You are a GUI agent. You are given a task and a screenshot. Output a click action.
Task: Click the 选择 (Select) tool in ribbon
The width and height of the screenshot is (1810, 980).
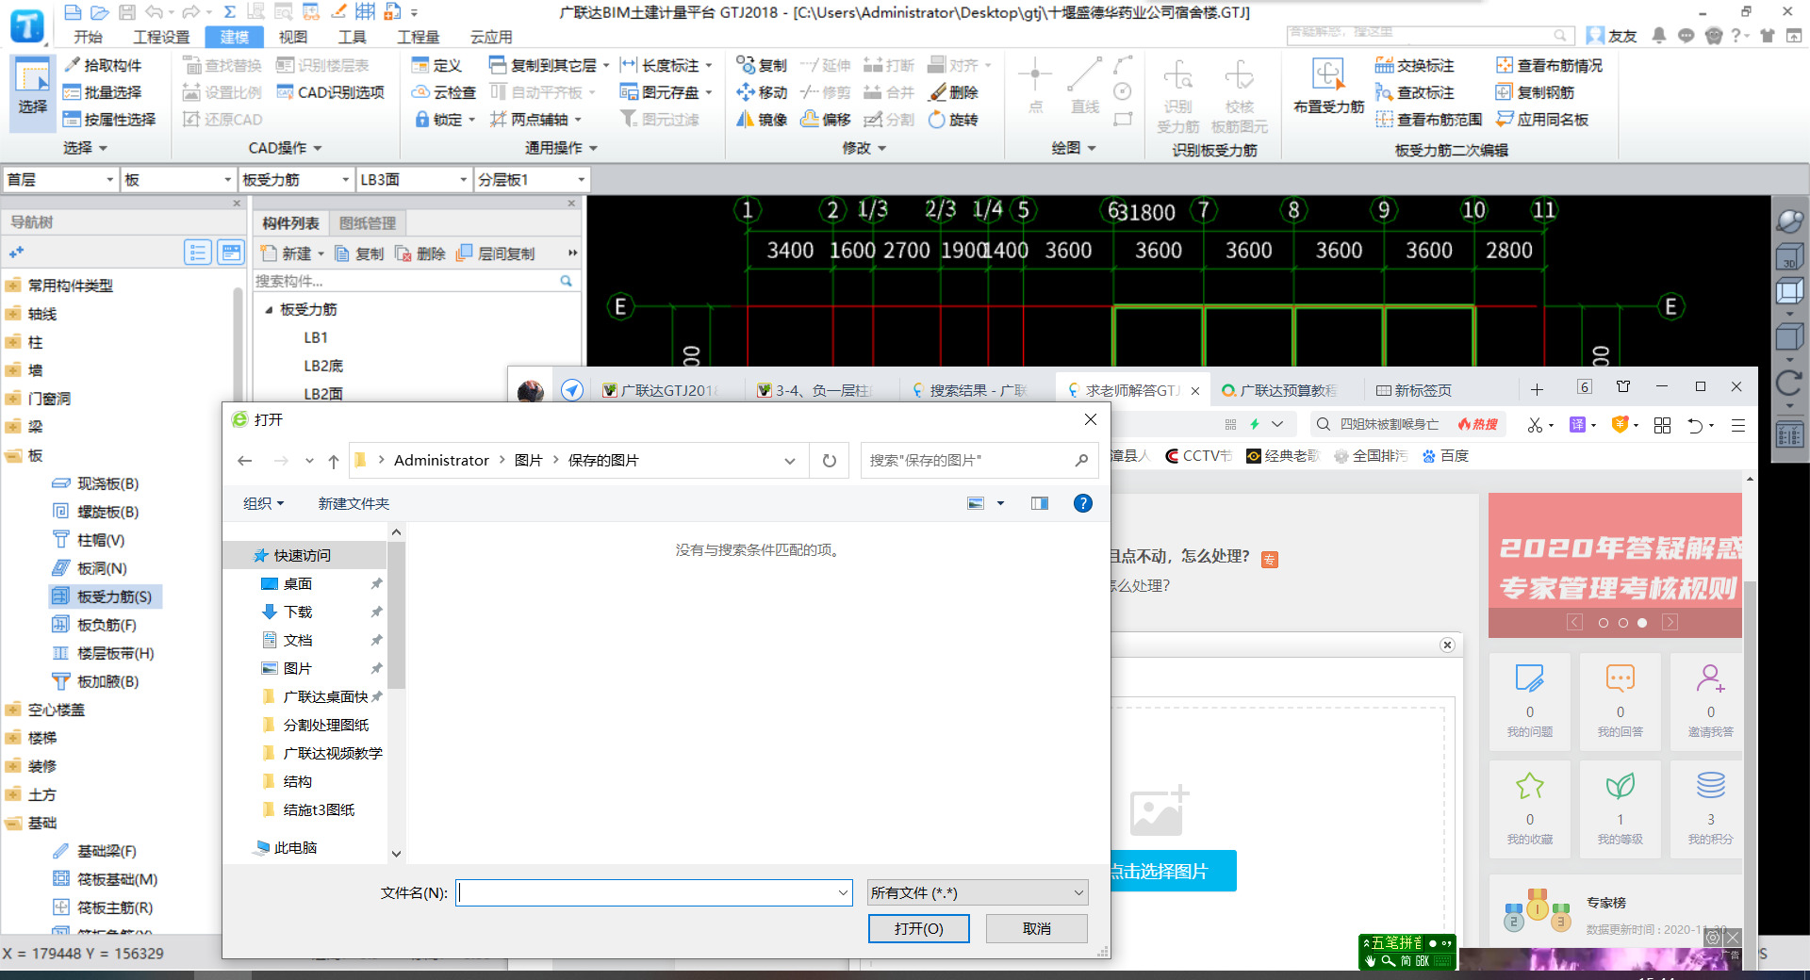tap(33, 92)
